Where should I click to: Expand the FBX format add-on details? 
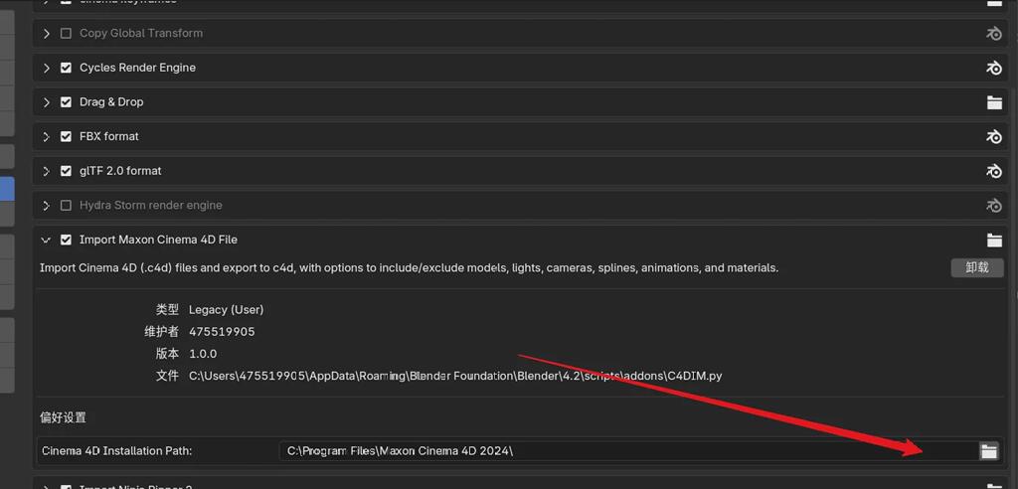point(46,136)
